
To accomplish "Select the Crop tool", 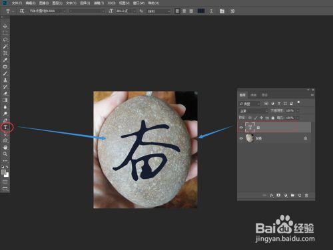I will point(5,53).
